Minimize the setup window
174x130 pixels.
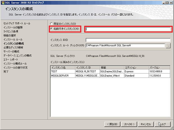(x=163, y=3)
